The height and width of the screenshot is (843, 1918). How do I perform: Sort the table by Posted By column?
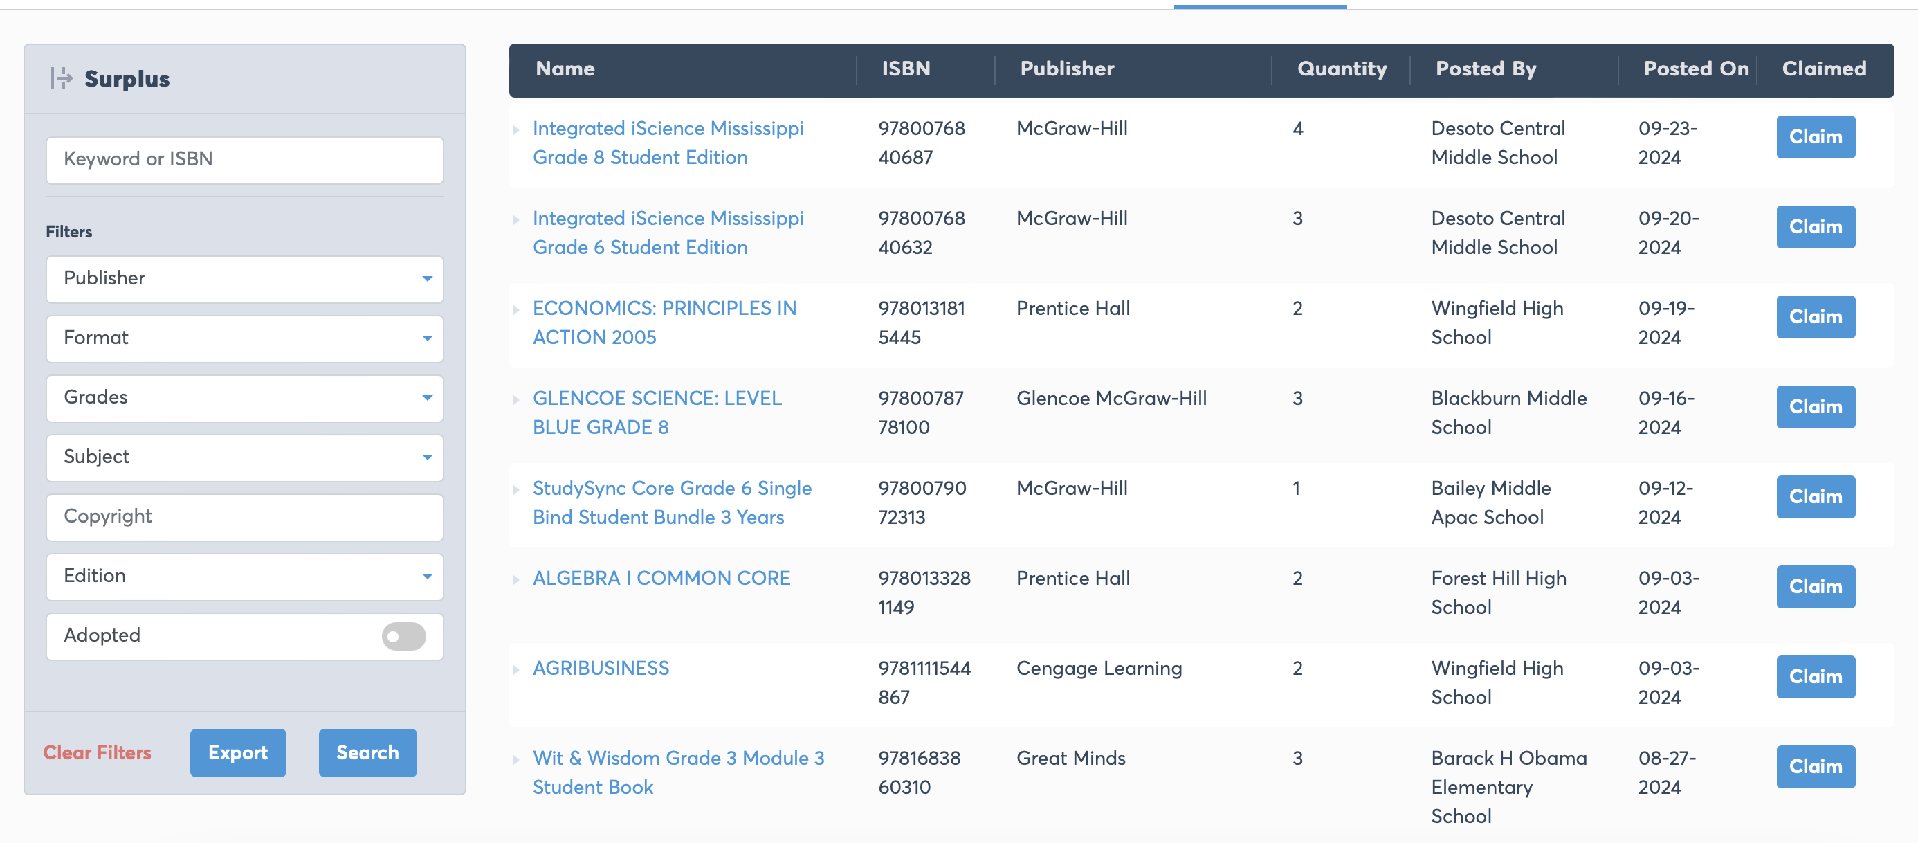(x=1486, y=69)
